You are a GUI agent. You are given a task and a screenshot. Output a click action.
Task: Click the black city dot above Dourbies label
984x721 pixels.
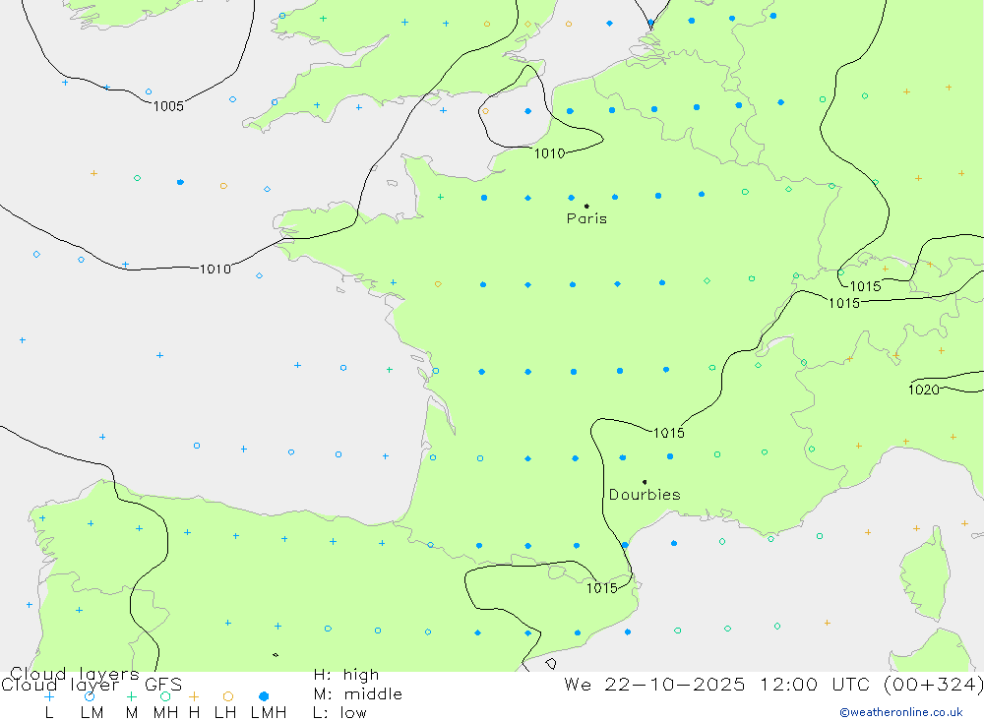click(645, 482)
